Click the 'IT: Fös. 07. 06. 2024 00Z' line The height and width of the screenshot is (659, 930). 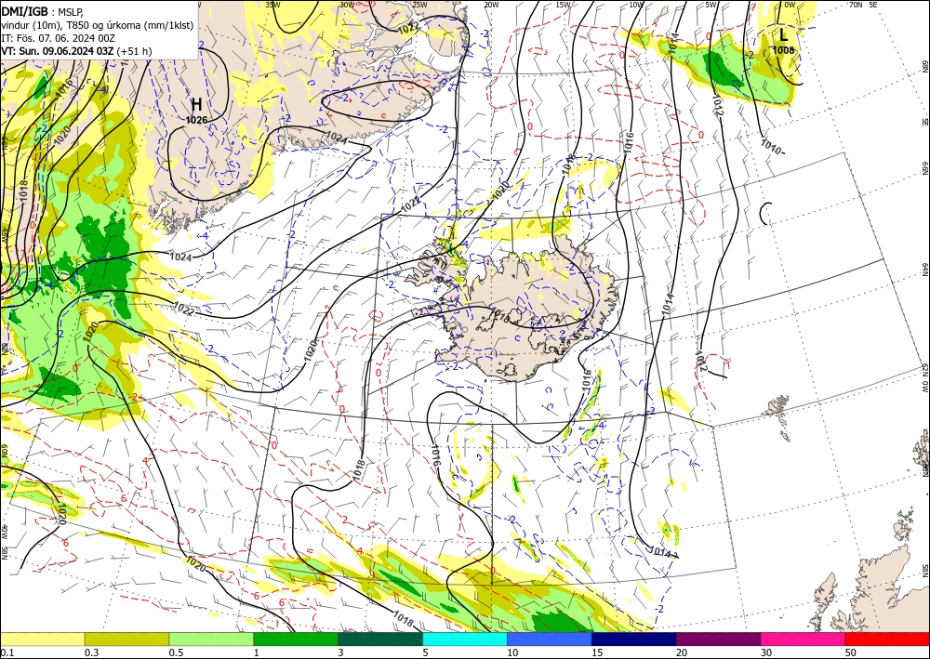coord(58,38)
